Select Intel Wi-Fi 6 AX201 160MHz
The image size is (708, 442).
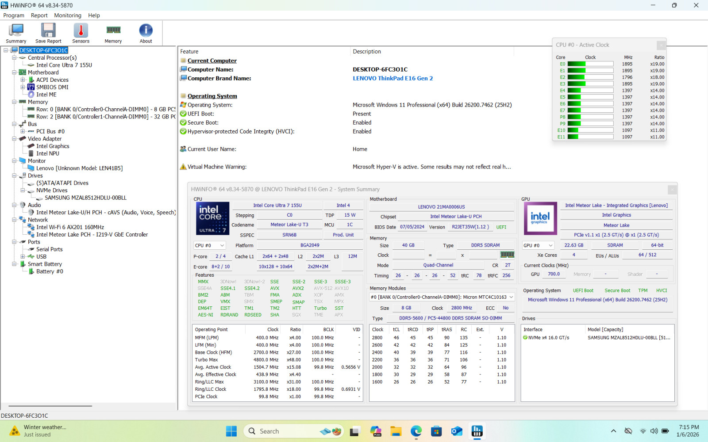(x=70, y=227)
